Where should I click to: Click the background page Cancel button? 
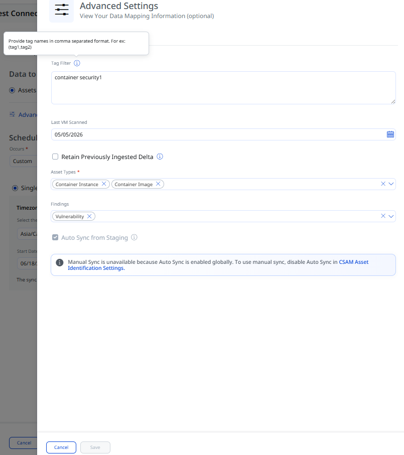click(x=23, y=443)
